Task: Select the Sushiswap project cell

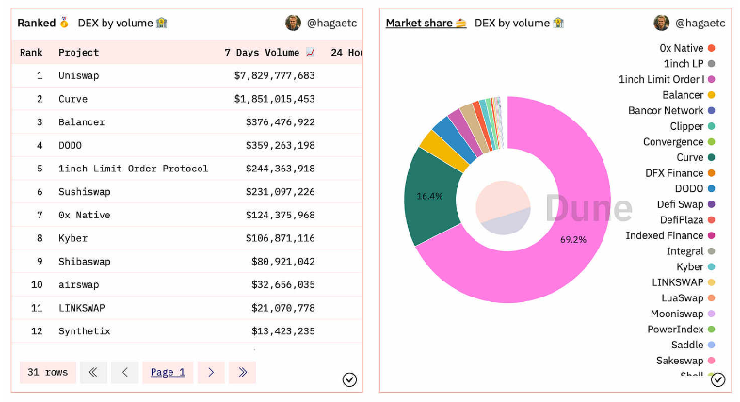Action: point(85,191)
